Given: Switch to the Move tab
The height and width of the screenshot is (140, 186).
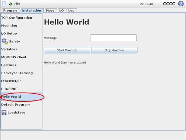Looking at the screenshot, I should point(50,10).
